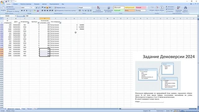
Task: Open the round Office button menu
Action: [x=2, y=2]
